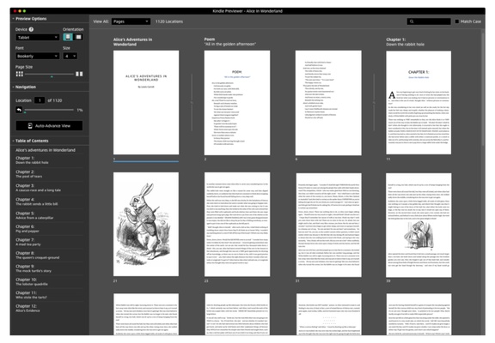Screen dimensions: 495x343
Task: Open Alice's adventures in Wonderland TOC entry
Action: pos(46,150)
